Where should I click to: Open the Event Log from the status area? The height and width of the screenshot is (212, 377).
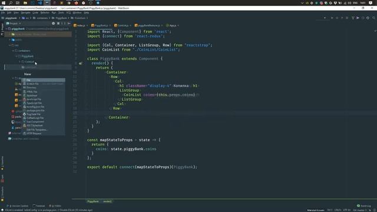click(x=364, y=206)
